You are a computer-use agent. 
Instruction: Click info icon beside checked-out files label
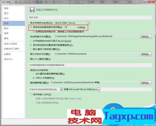50,70
